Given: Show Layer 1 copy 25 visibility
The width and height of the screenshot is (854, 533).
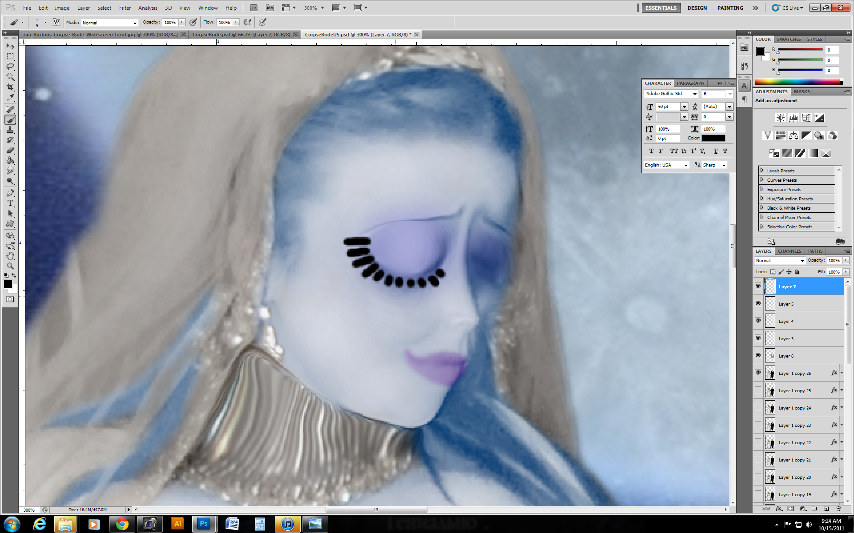Looking at the screenshot, I should 758,390.
